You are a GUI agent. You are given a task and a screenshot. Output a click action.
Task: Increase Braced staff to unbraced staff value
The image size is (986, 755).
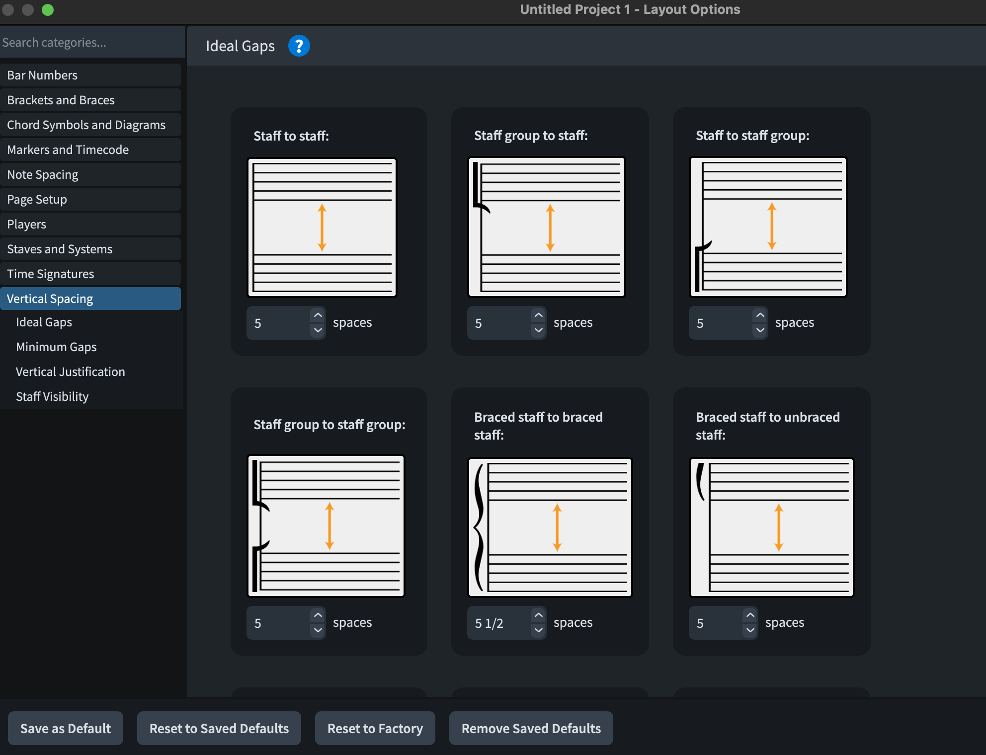(x=750, y=615)
